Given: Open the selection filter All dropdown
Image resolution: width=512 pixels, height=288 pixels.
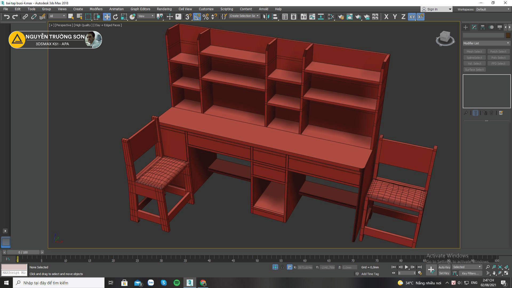Looking at the screenshot, I should click(57, 16).
